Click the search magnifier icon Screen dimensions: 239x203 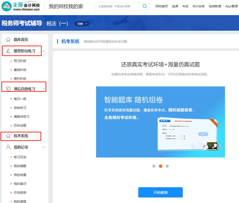(144, 6)
